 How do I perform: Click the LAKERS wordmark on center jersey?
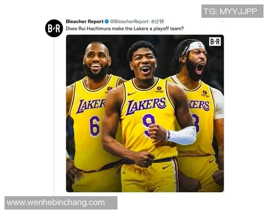pos(147,106)
